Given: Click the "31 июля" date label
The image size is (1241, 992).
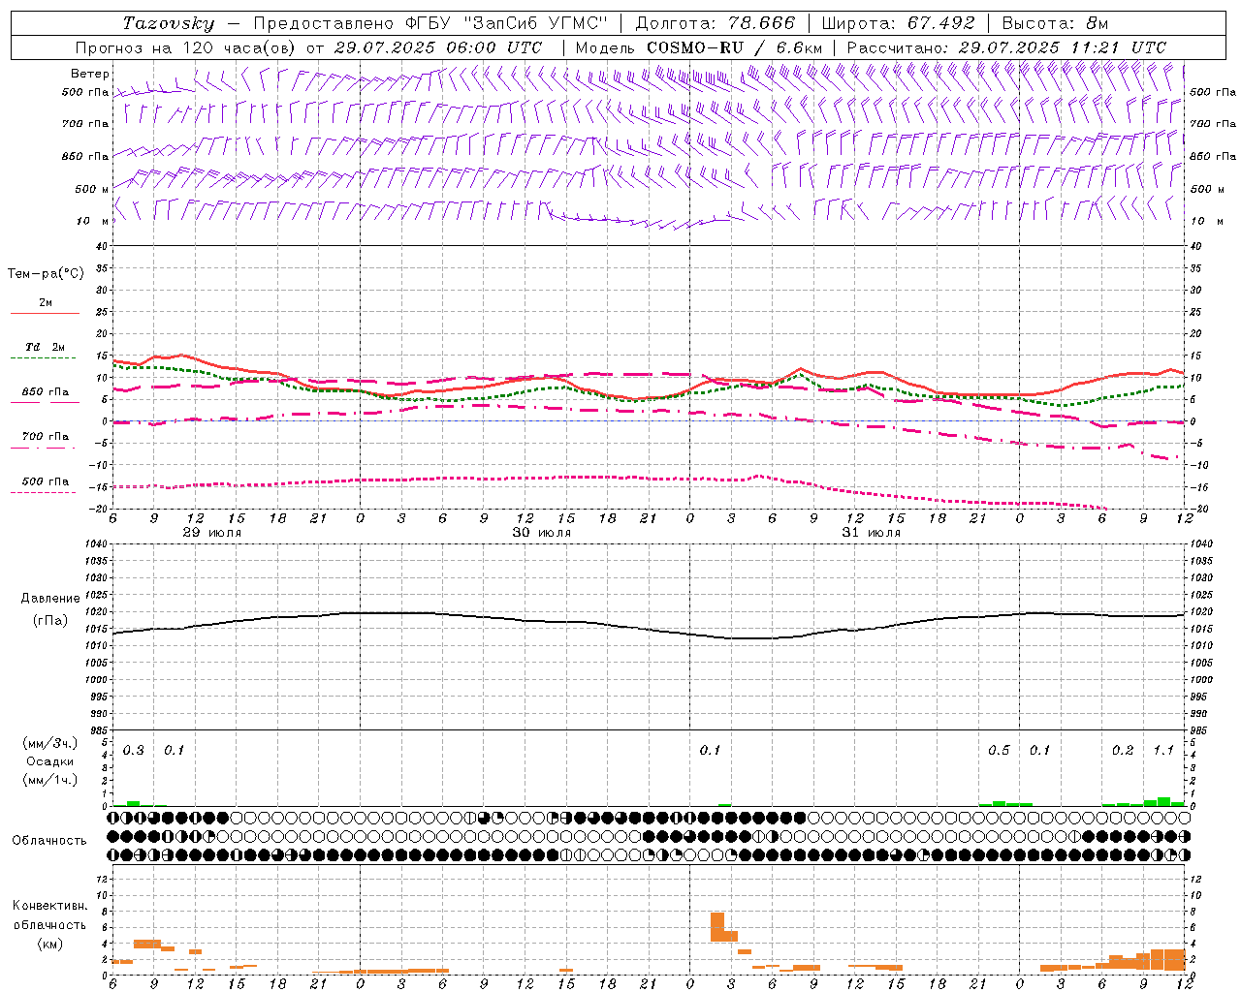Looking at the screenshot, I should click(x=872, y=533).
